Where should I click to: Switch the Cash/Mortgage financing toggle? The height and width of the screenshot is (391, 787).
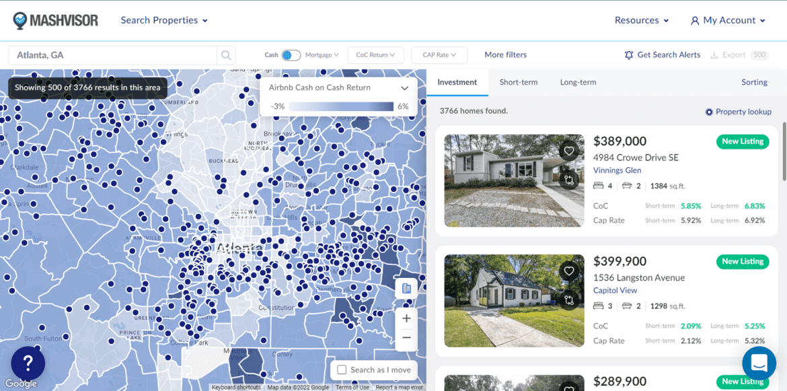292,55
